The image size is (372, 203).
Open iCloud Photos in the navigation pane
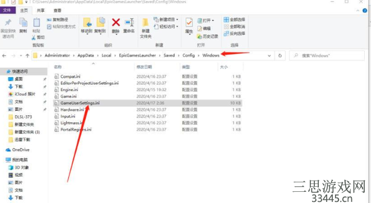25,95
